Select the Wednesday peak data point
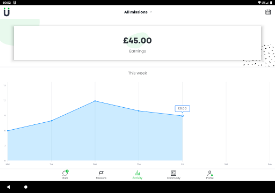Viewport: 275px width, 193px height. (95, 101)
